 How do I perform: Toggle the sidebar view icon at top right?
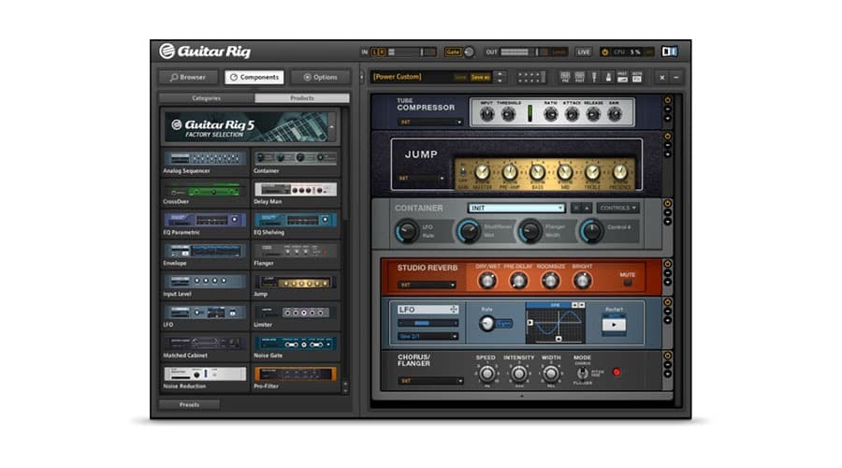(669, 51)
